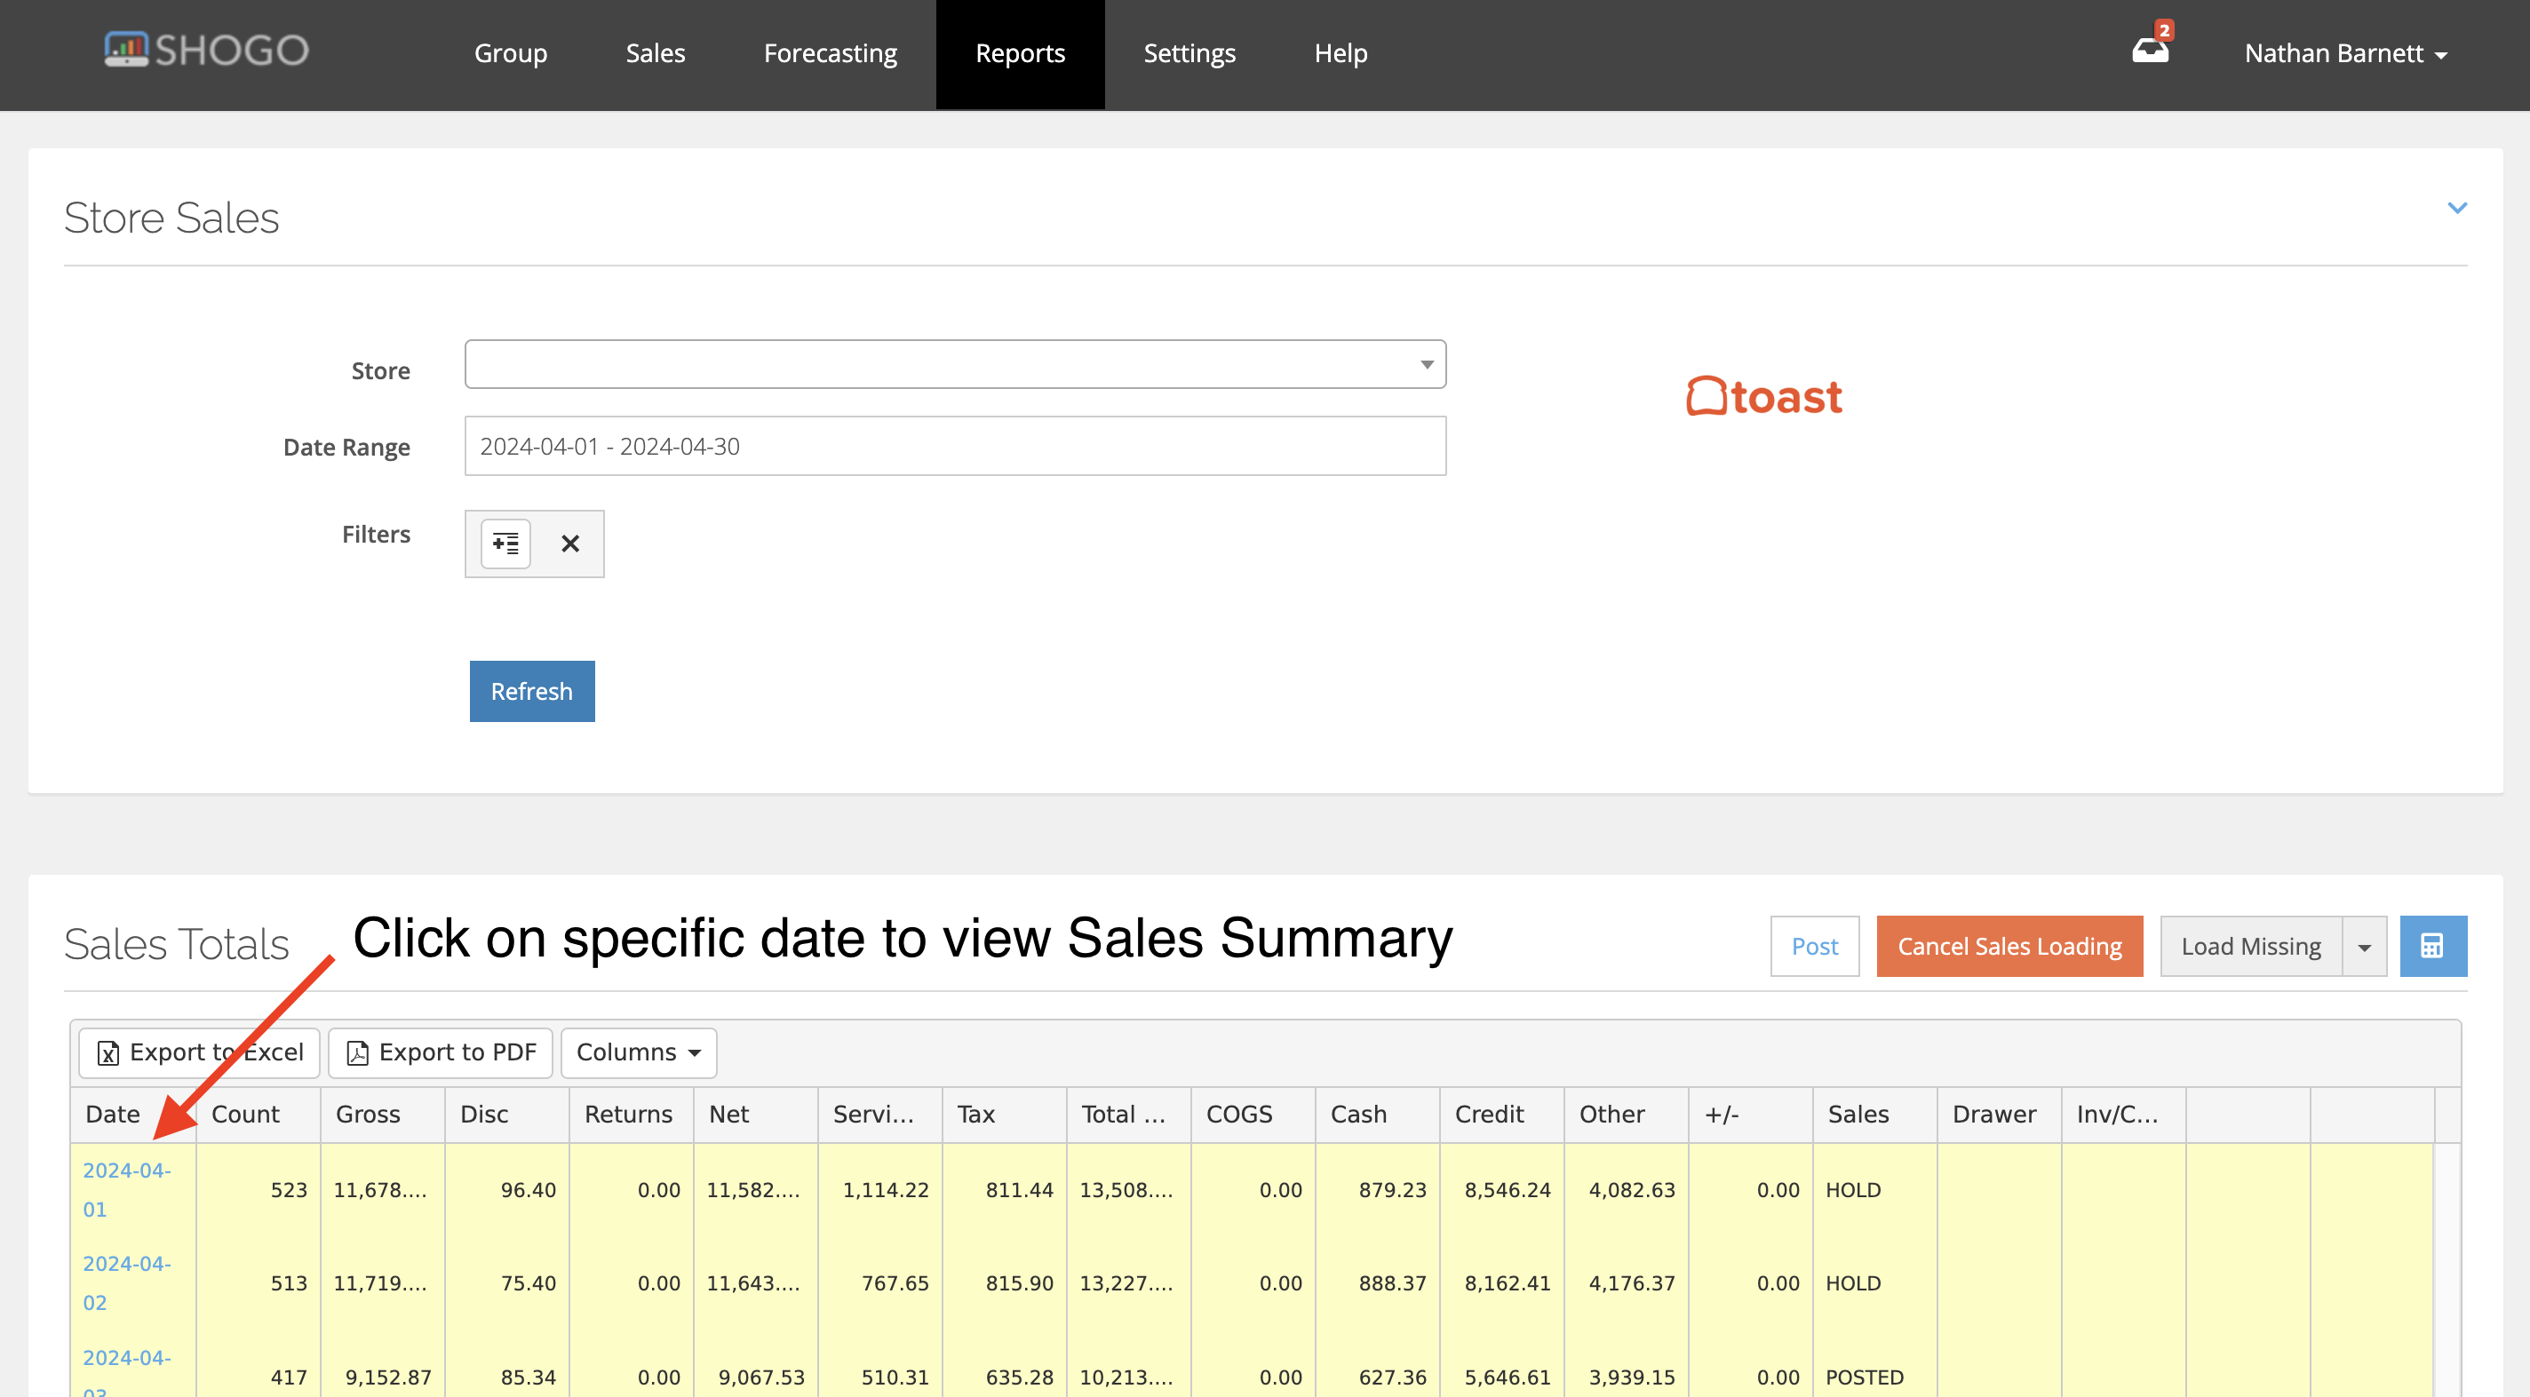Click the Export to Excel spreadsheet icon
2530x1397 pixels.
108,1052
